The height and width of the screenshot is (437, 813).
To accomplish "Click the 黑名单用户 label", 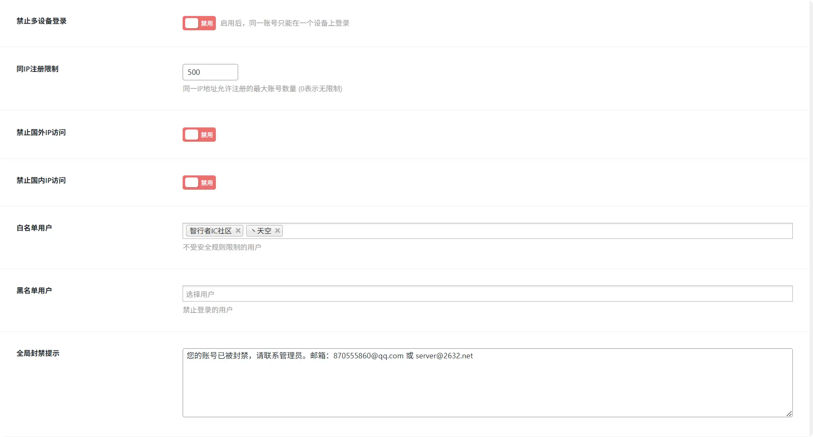I will pos(34,291).
